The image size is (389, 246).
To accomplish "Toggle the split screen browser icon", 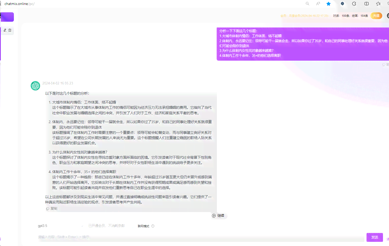I will 366,4.
